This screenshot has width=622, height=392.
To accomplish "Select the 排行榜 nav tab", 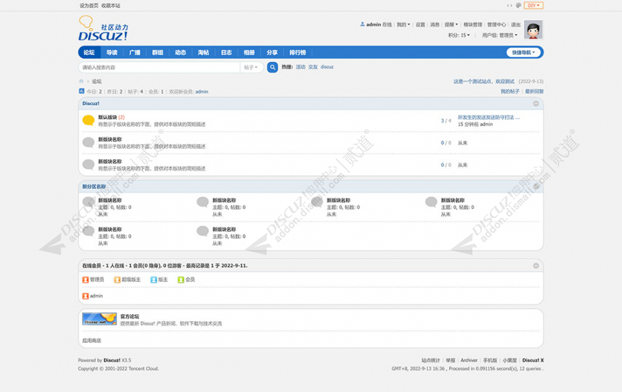I will pos(297,53).
